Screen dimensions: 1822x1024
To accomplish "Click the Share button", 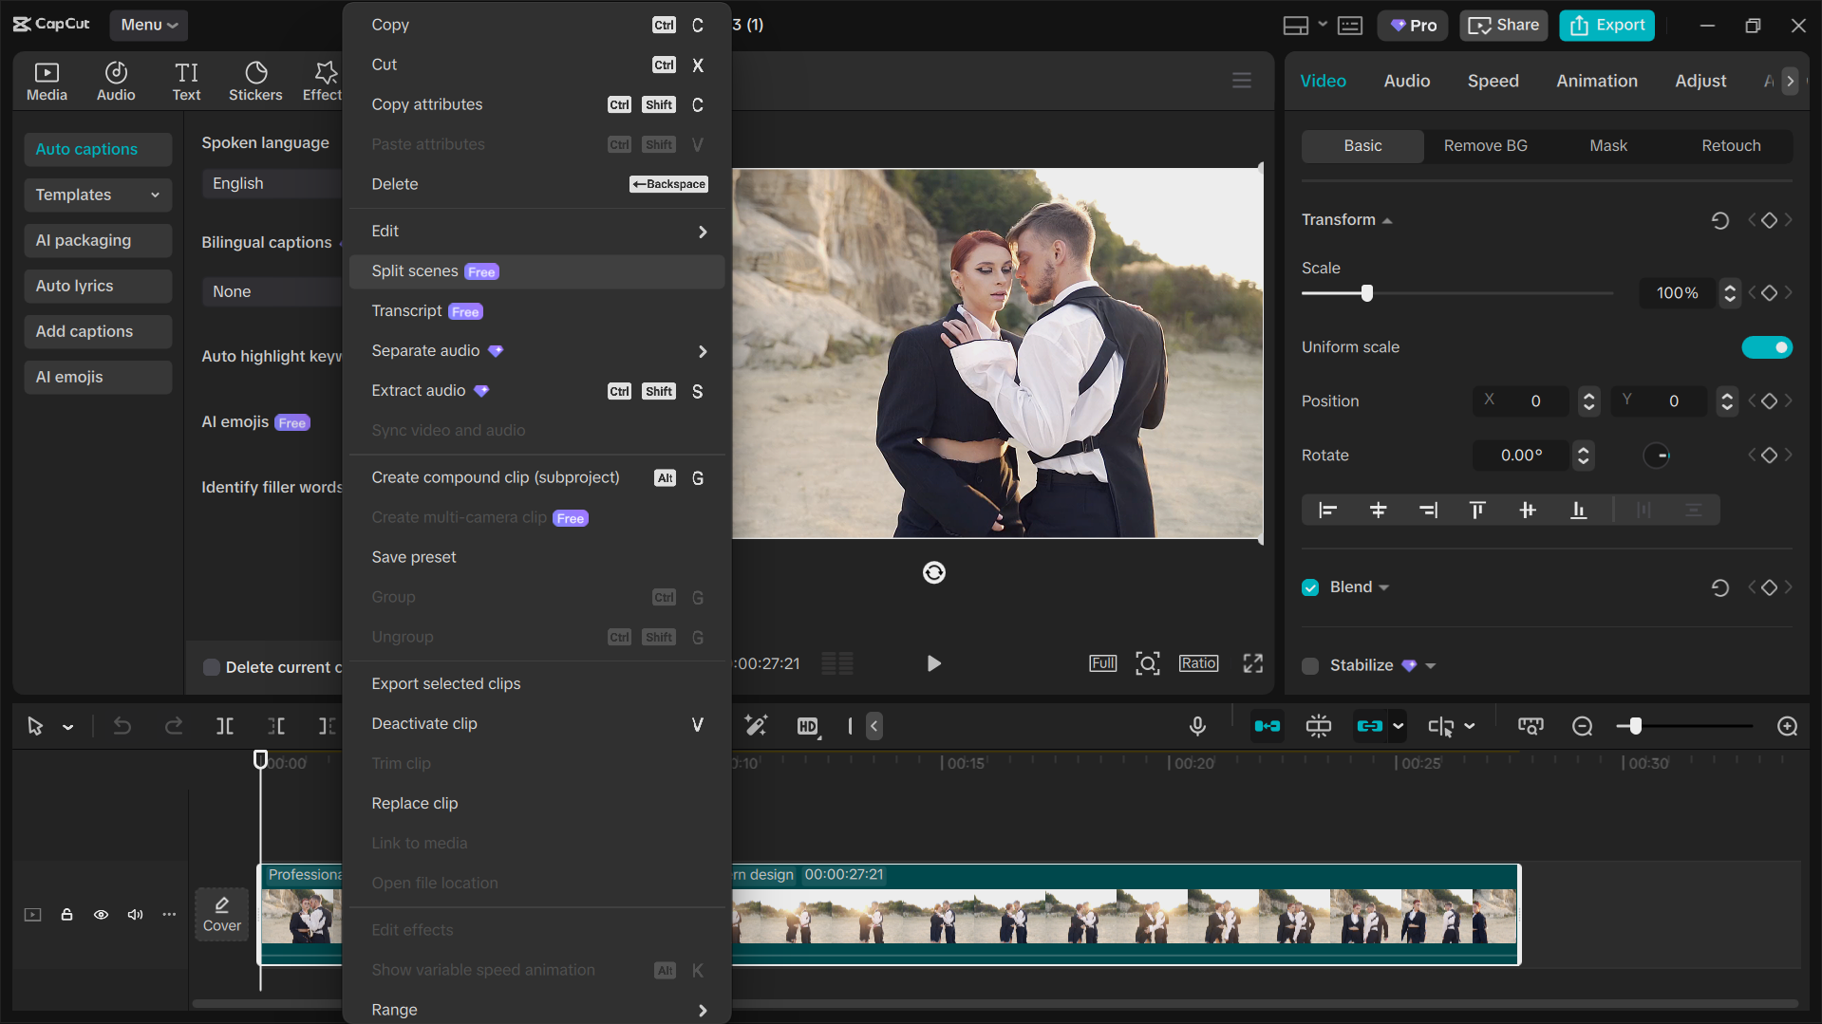I will click(x=1503, y=25).
